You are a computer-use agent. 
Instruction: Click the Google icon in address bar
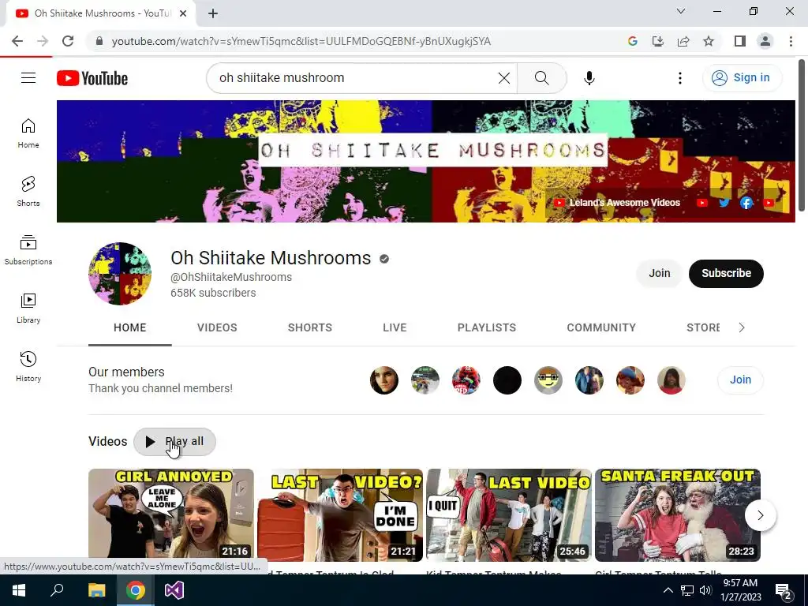point(633,41)
